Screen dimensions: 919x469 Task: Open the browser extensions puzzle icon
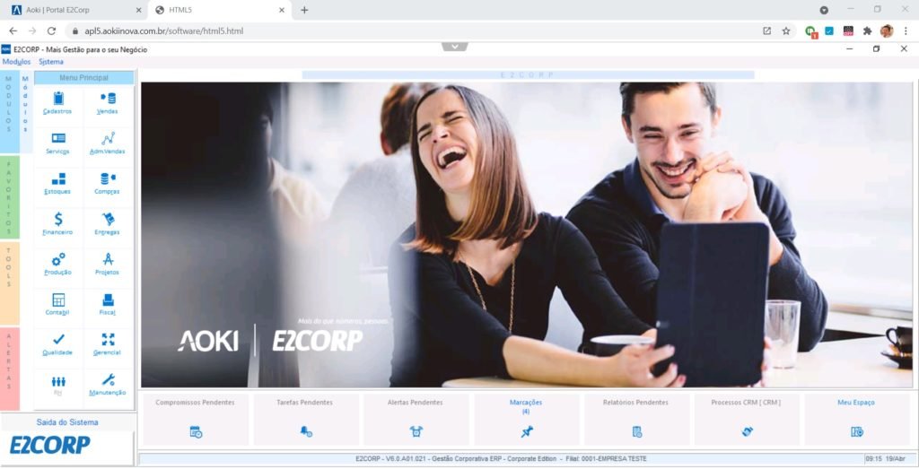point(868,31)
